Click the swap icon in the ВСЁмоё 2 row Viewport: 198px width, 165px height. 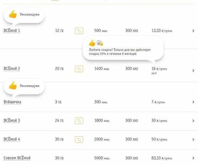point(79,69)
